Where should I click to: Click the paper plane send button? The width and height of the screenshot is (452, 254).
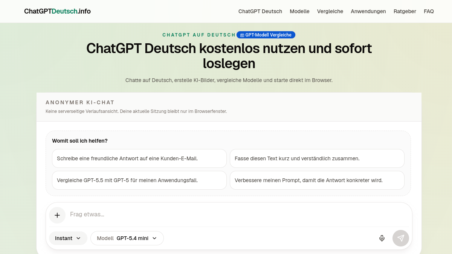click(401, 238)
